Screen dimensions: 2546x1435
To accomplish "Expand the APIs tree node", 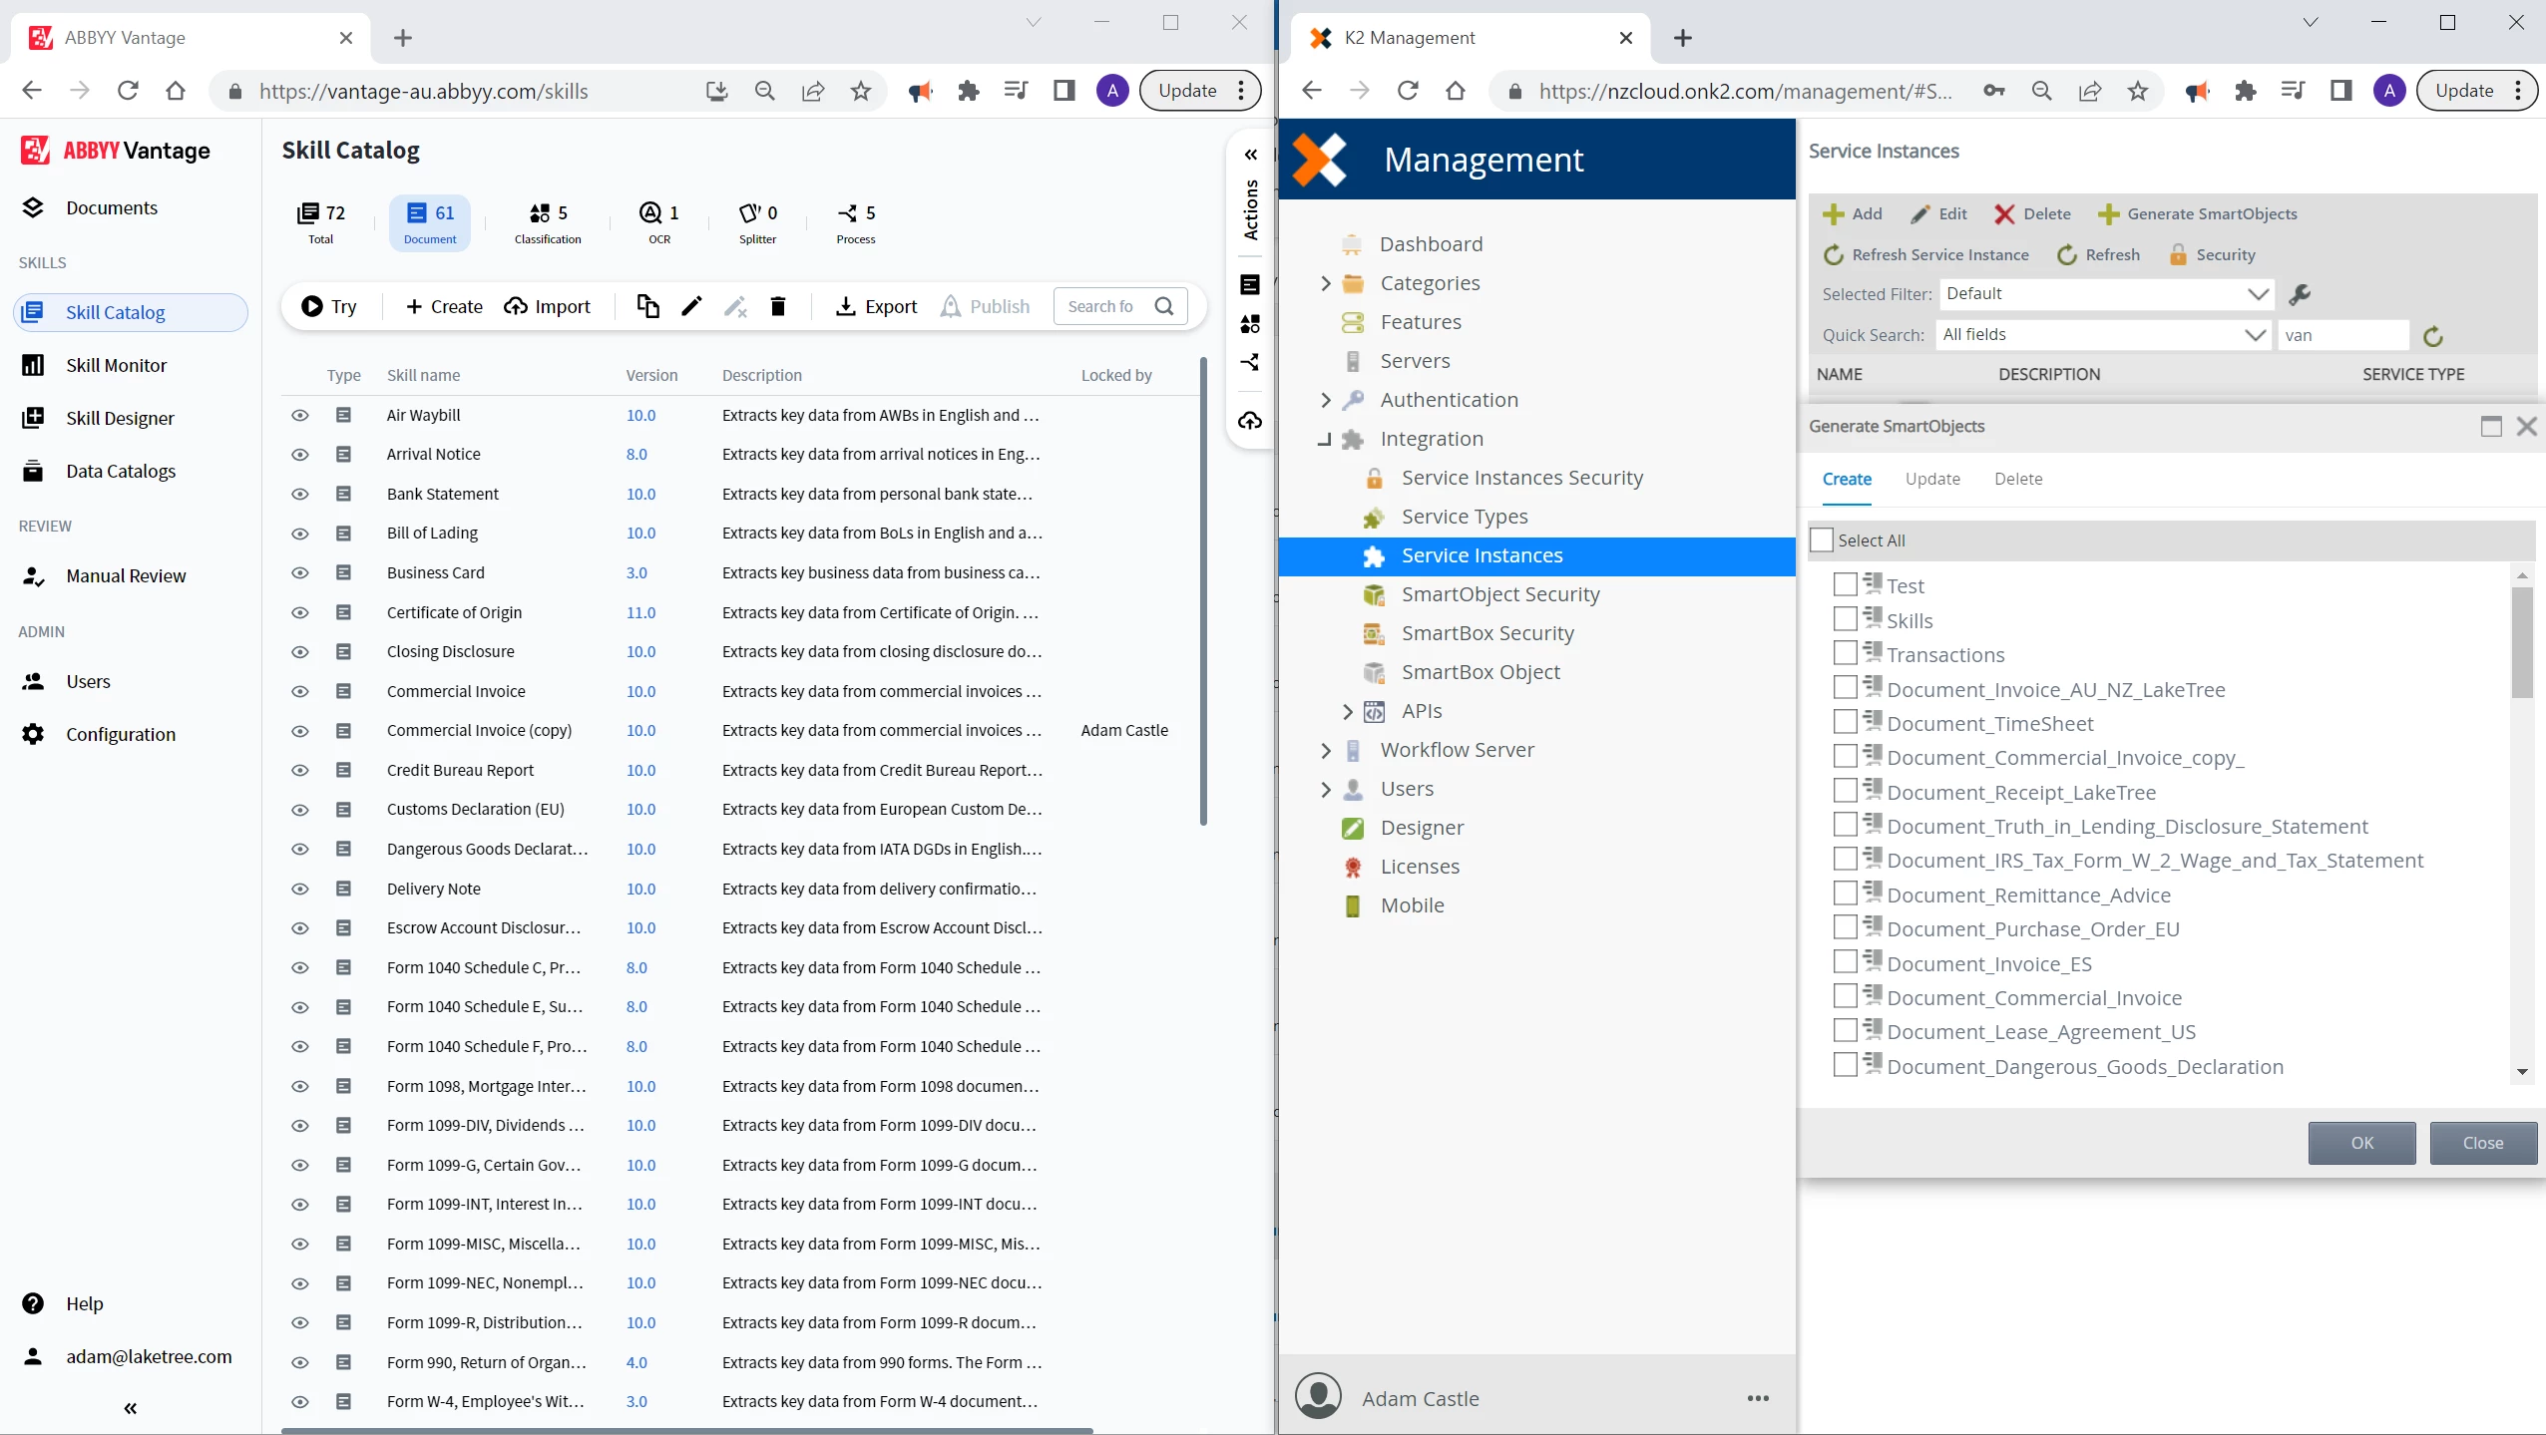I will pos(1348,711).
